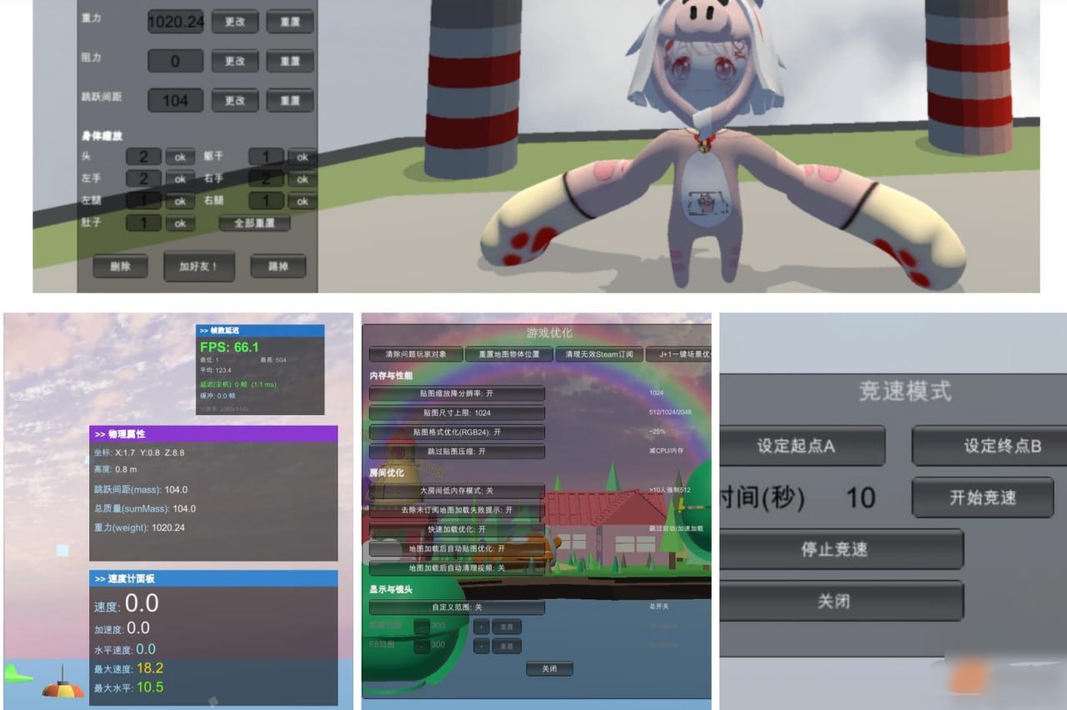Select the 肚子 scale input field
The image size is (1067, 710).
144,223
